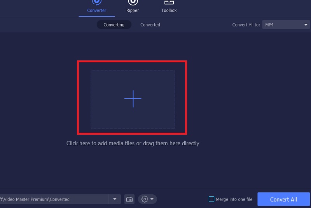Open the Converter tab
The width and height of the screenshot is (311, 208).
[96, 8]
